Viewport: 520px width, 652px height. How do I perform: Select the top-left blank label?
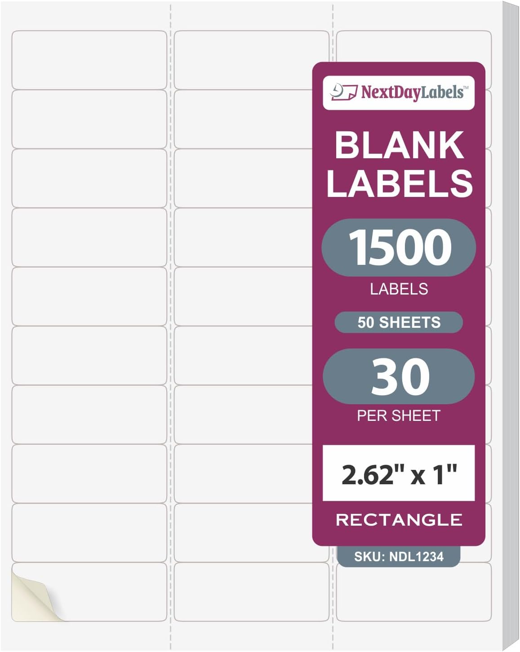(x=89, y=60)
